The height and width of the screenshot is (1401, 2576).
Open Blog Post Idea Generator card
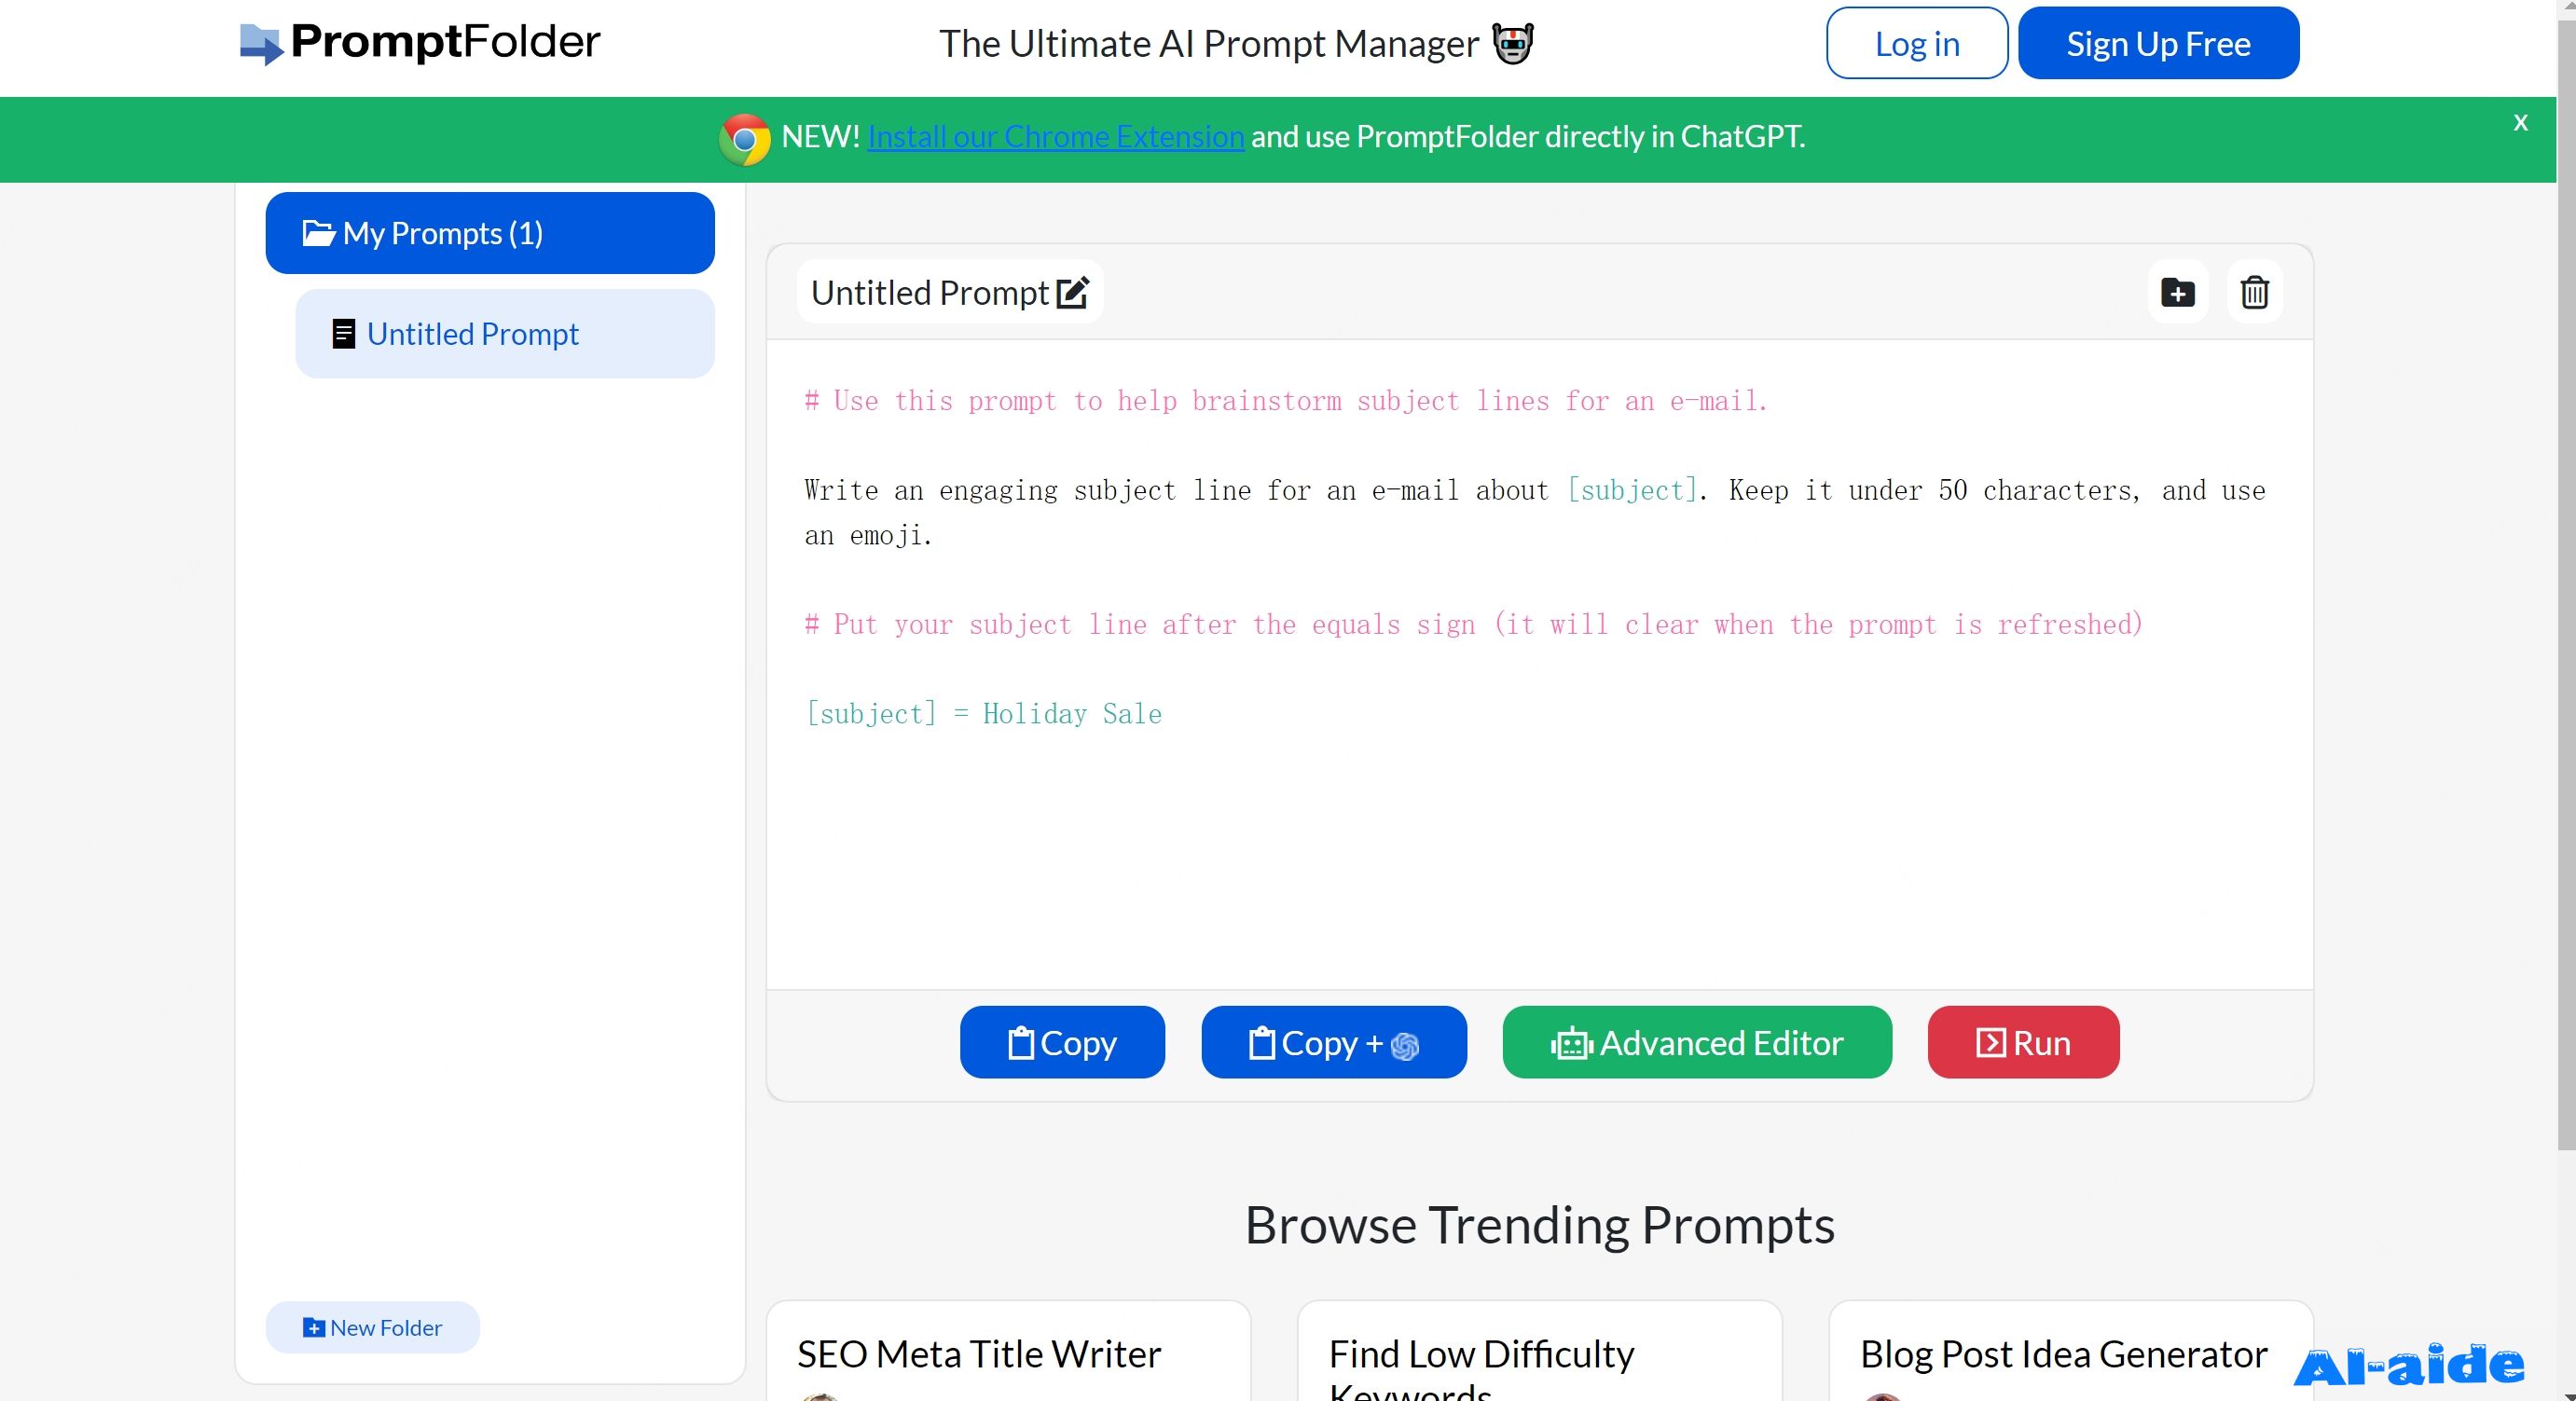pyautogui.click(x=2070, y=1351)
